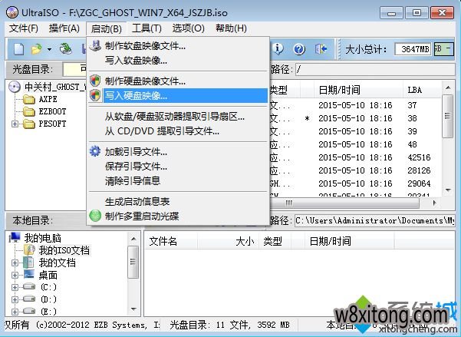Screen dimensions: 461x337
Task: Click the shield icon beside 制作硬盘映像文件
Action: [x=95, y=81]
